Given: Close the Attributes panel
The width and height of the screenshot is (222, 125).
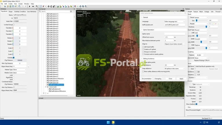Looking at the screenshot, I should pos(37,9).
